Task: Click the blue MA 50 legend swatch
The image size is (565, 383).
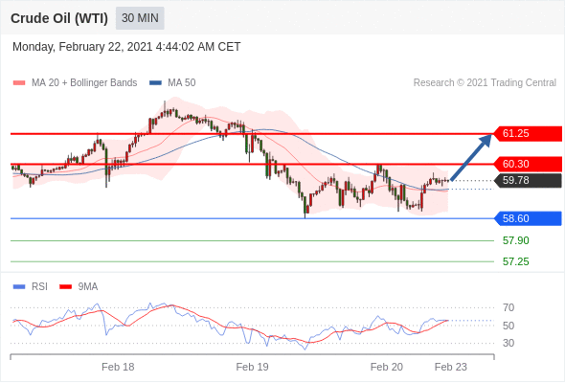Action: [155, 83]
